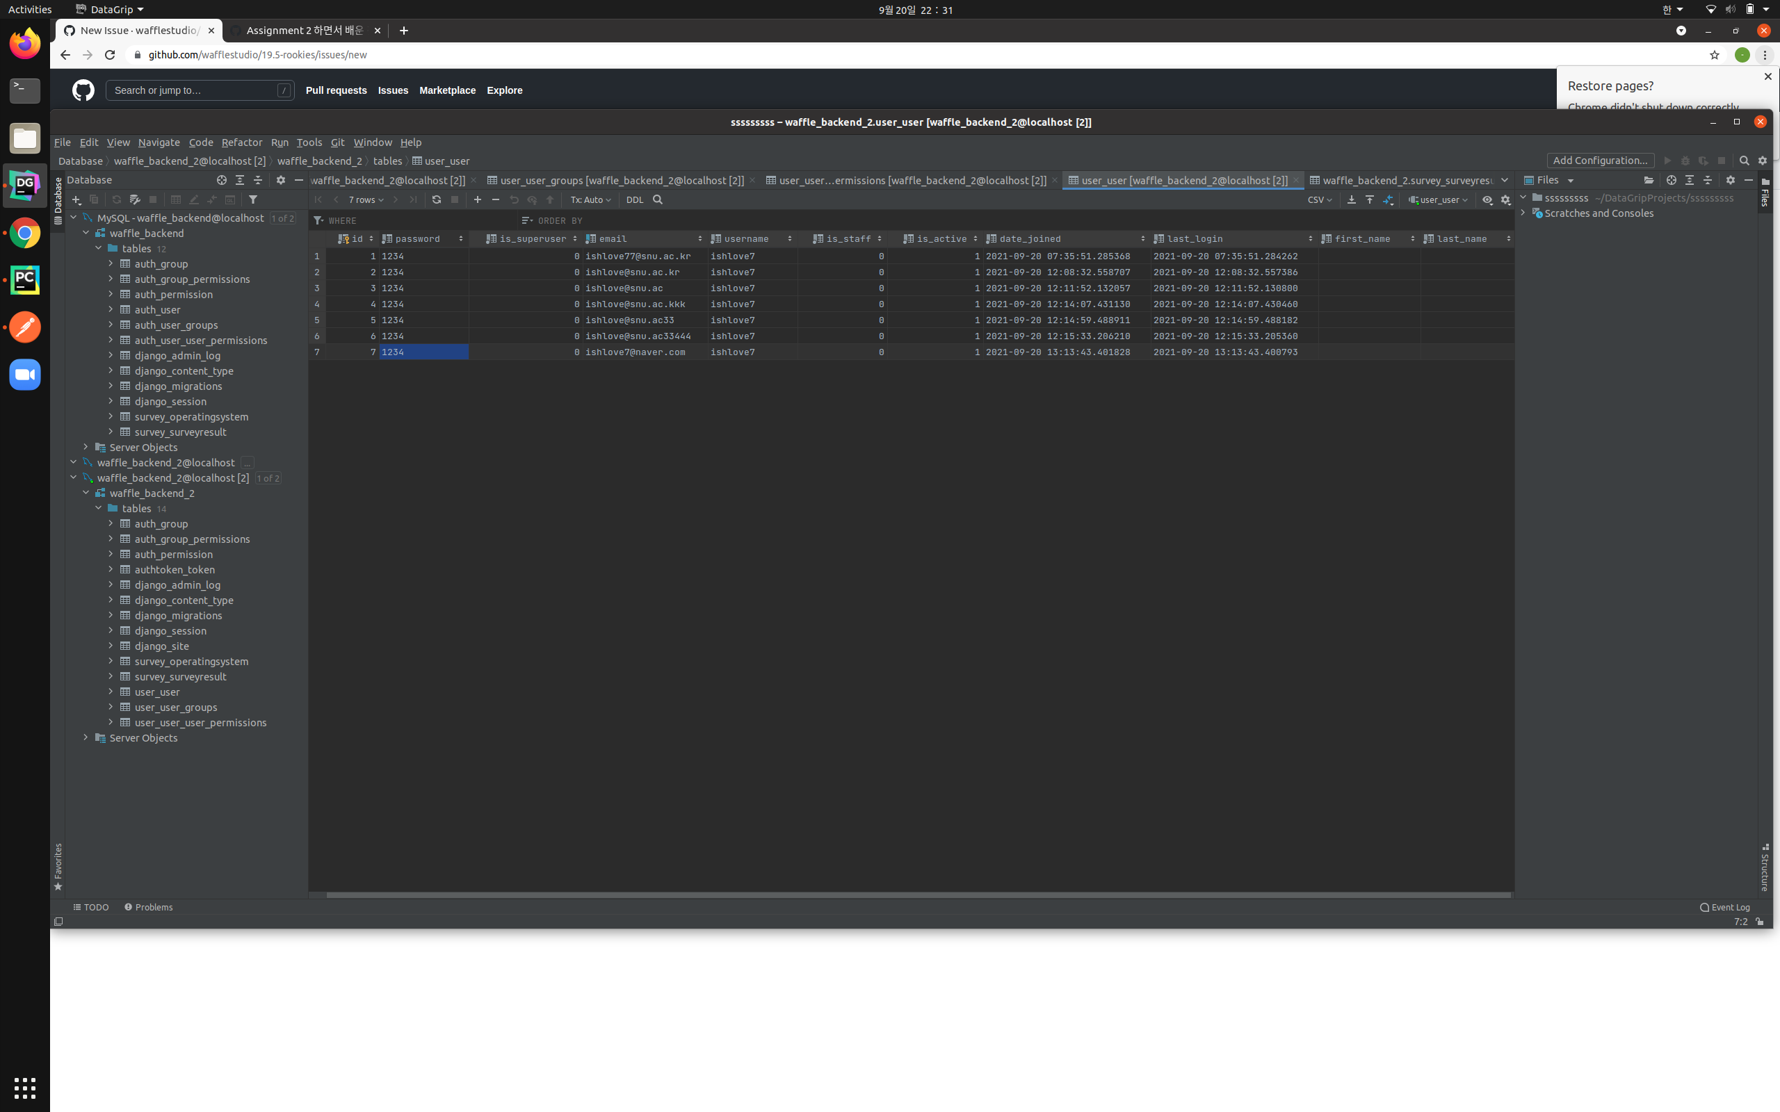Delete the selected row

496,199
